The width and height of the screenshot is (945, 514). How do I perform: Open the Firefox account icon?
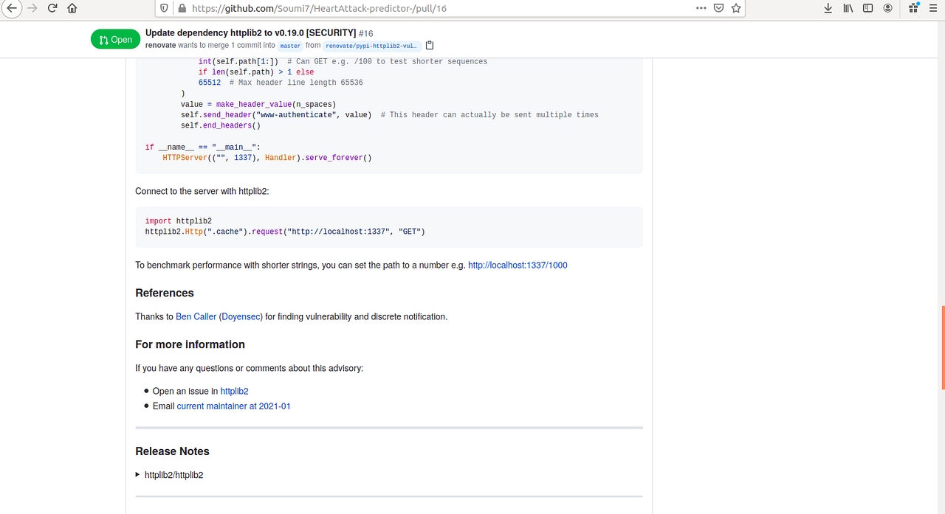887,8
